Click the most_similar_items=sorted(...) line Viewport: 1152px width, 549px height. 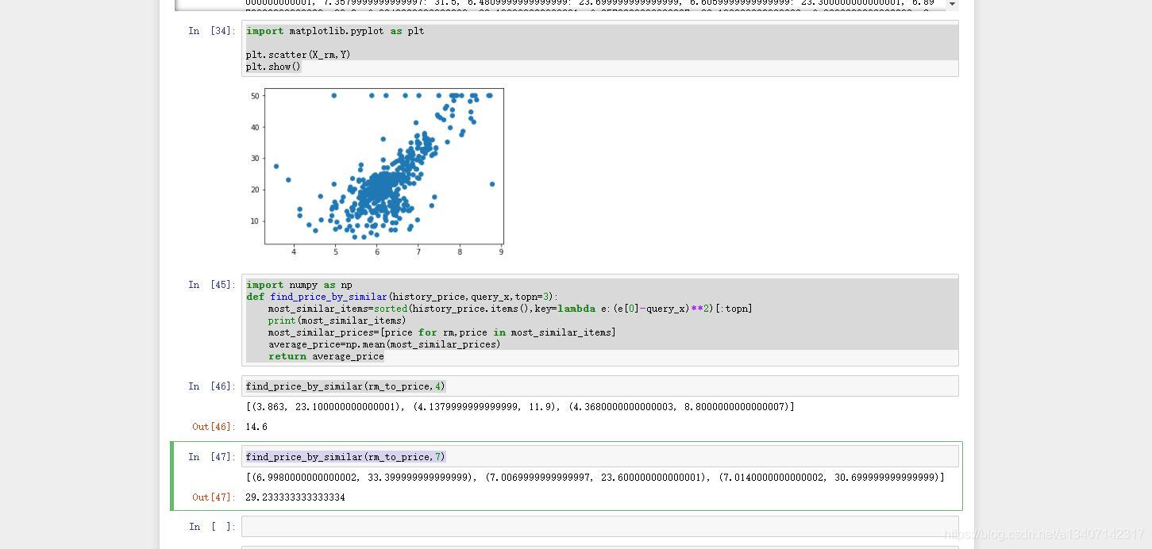pos(511,309)
